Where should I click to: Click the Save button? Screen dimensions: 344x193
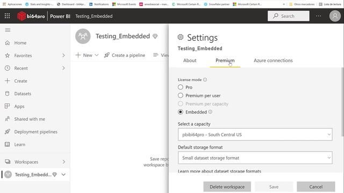(x=274, y=187)
